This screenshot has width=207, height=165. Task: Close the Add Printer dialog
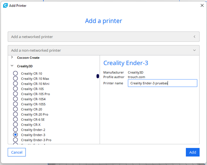[x=202, y=5]
